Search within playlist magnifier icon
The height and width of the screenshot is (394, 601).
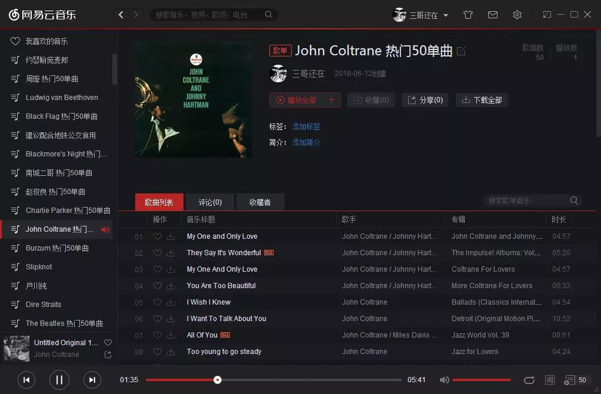(574, 201)
